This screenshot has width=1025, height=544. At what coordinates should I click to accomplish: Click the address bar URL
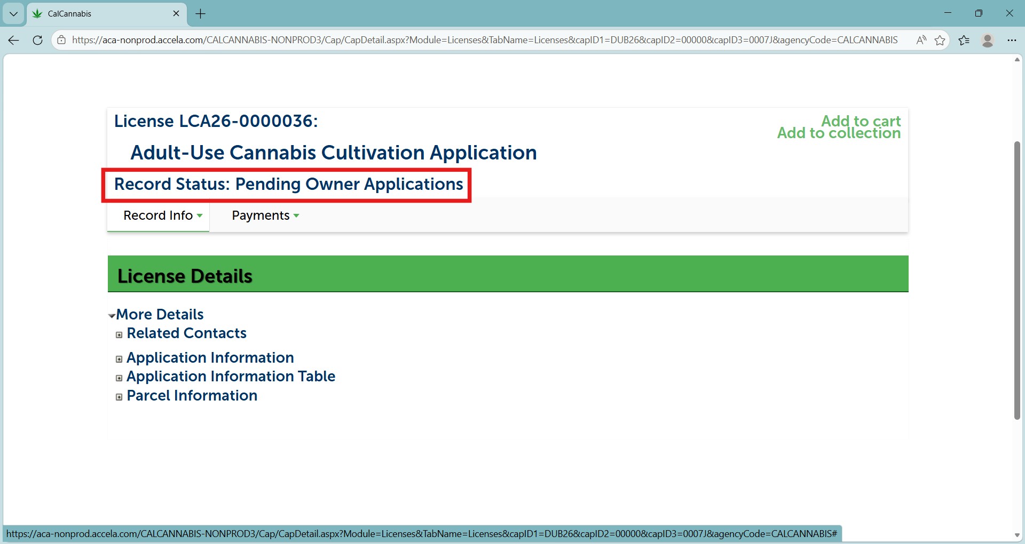click(x=485, y=40)
